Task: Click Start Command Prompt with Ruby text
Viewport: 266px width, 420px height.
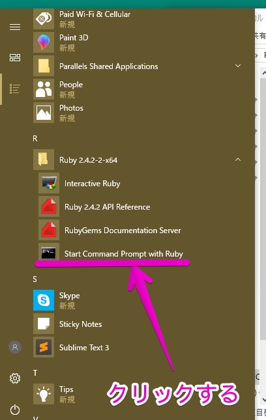Action: [x=124, y=254]
